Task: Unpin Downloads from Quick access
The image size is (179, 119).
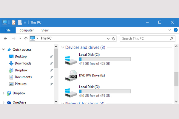Action: coord(51,63)
